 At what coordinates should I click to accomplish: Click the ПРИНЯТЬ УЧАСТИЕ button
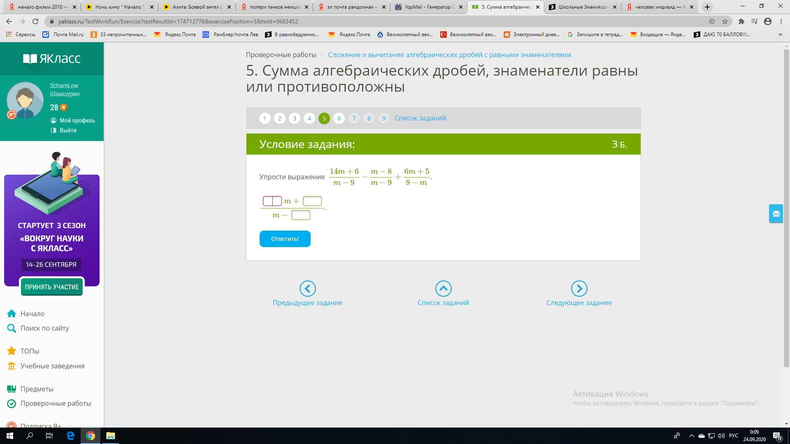[52, 287]
